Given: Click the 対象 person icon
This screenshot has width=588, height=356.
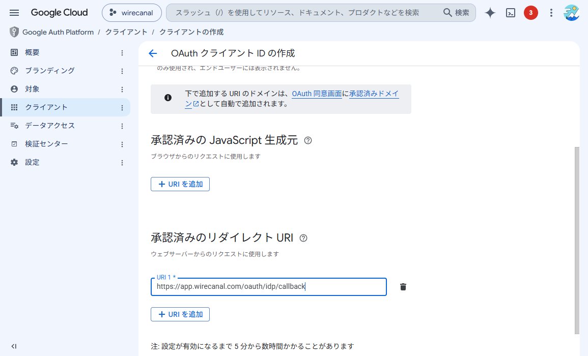Looking at the screenshot, I should click(x=14, y=89).
